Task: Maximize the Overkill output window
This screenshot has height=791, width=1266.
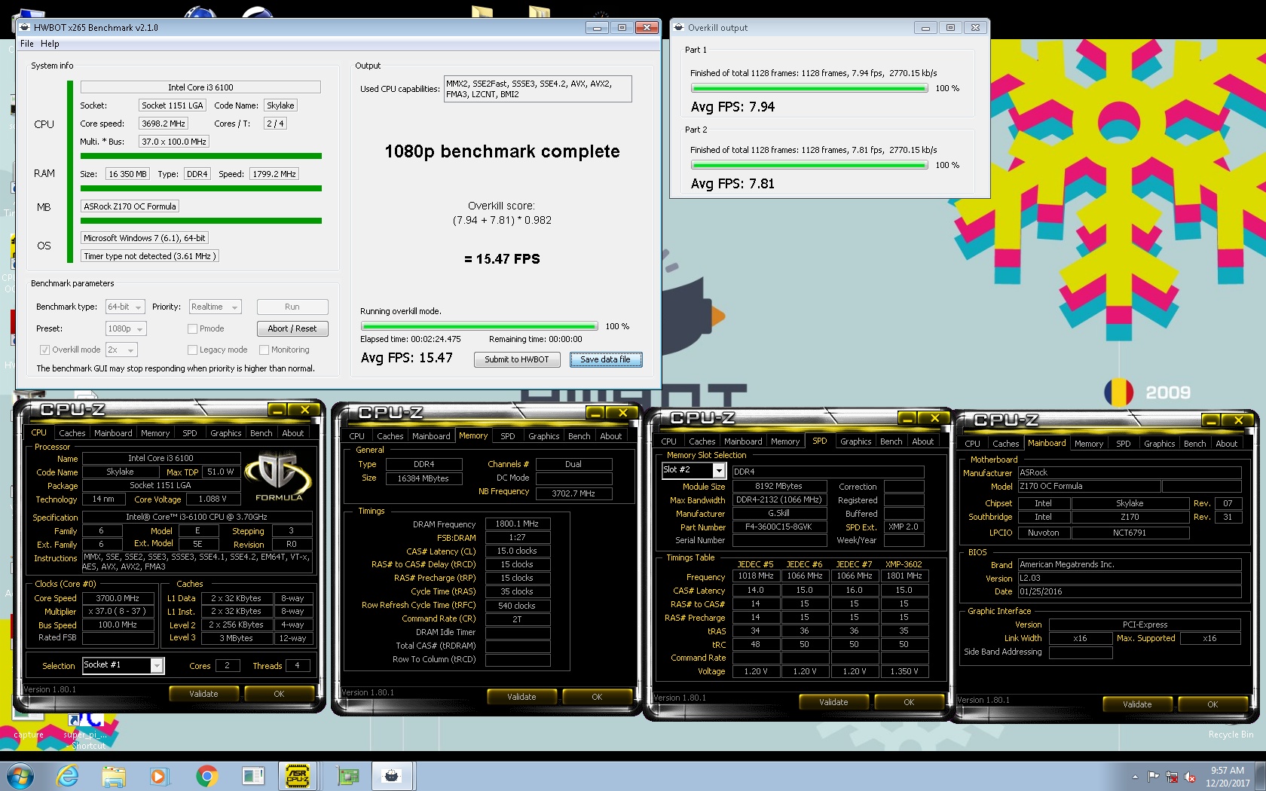Action: (x=950, y=27)
